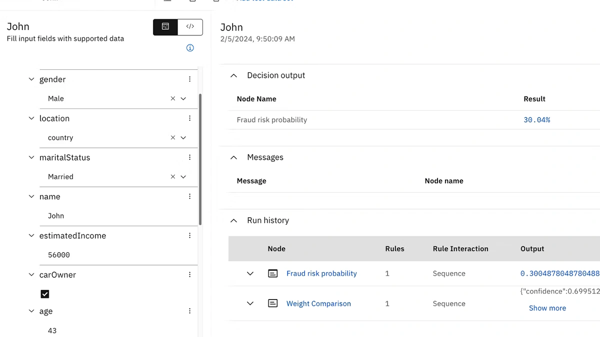Open the location field overflow menu
The image size is (600, 337).
189,118
